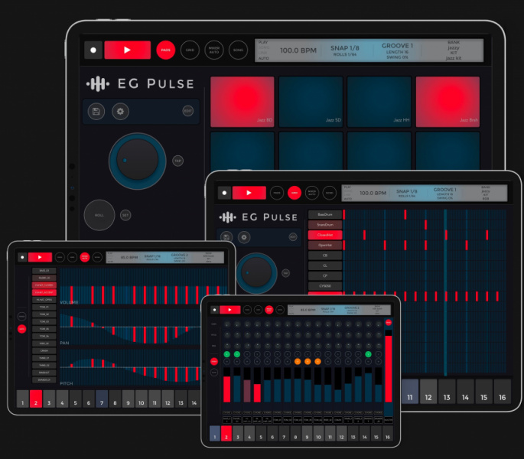The height and width of the screenshot is (459, 524).
Task: Select the active red GRID button on Grid screen
Action: [x=295, y=193]
